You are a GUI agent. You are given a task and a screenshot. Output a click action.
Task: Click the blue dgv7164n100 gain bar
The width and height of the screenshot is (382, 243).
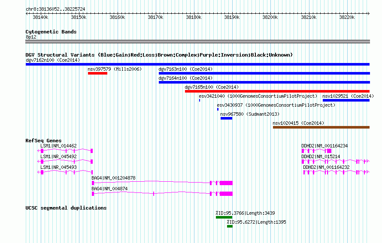(264, 82)
